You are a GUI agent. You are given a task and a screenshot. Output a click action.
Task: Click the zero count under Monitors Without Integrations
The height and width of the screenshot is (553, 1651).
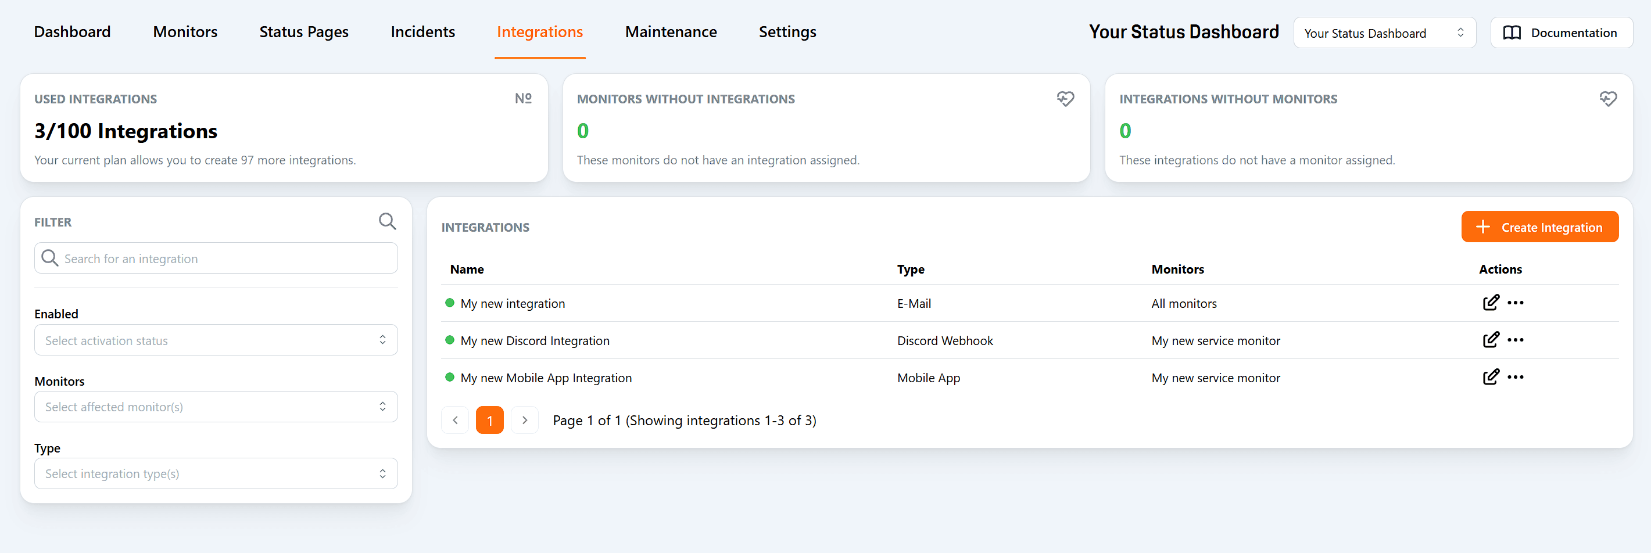[583, 131]
